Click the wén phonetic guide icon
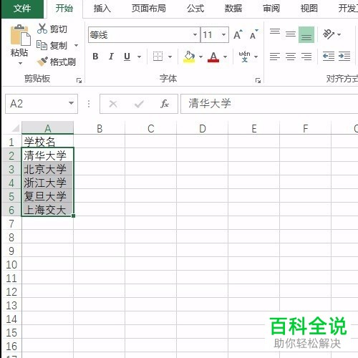 coord(245,57)
